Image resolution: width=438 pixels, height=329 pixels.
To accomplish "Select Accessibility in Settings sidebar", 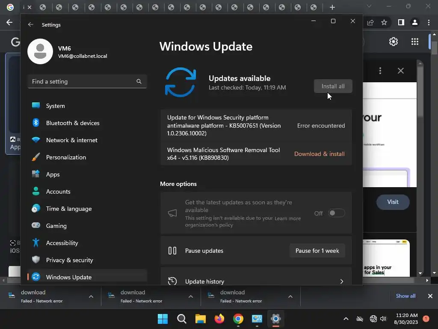I will [87, 243].
